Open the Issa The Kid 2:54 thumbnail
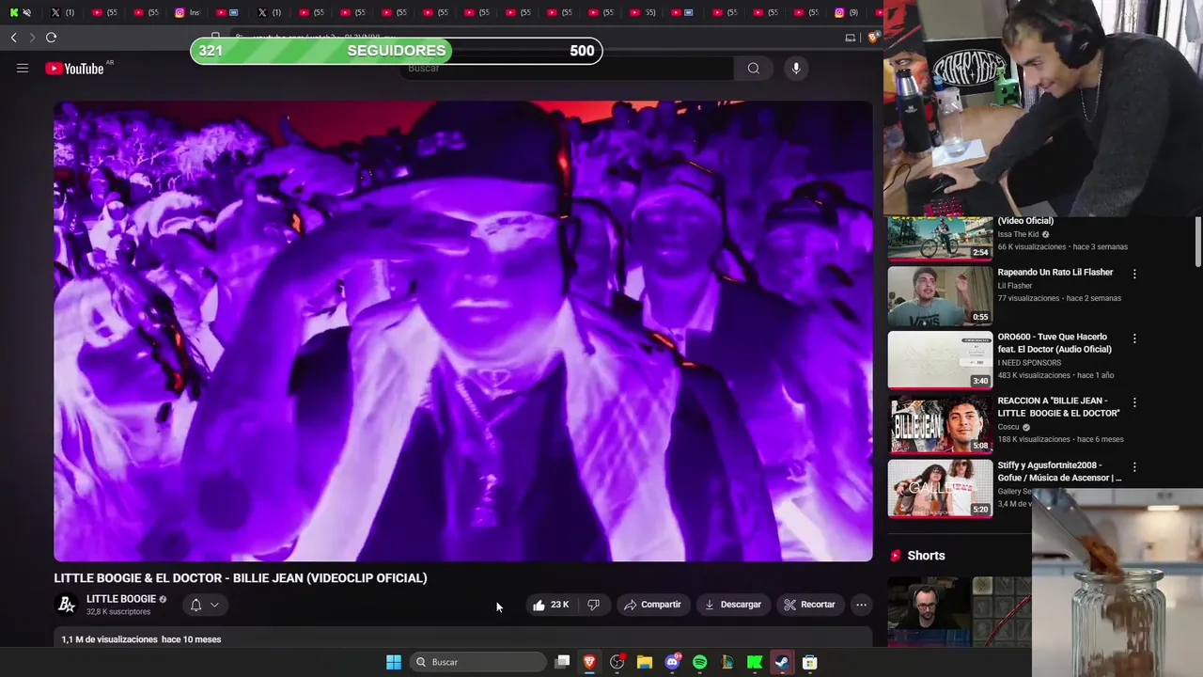1203x677 pixels. tap(940, 239)
